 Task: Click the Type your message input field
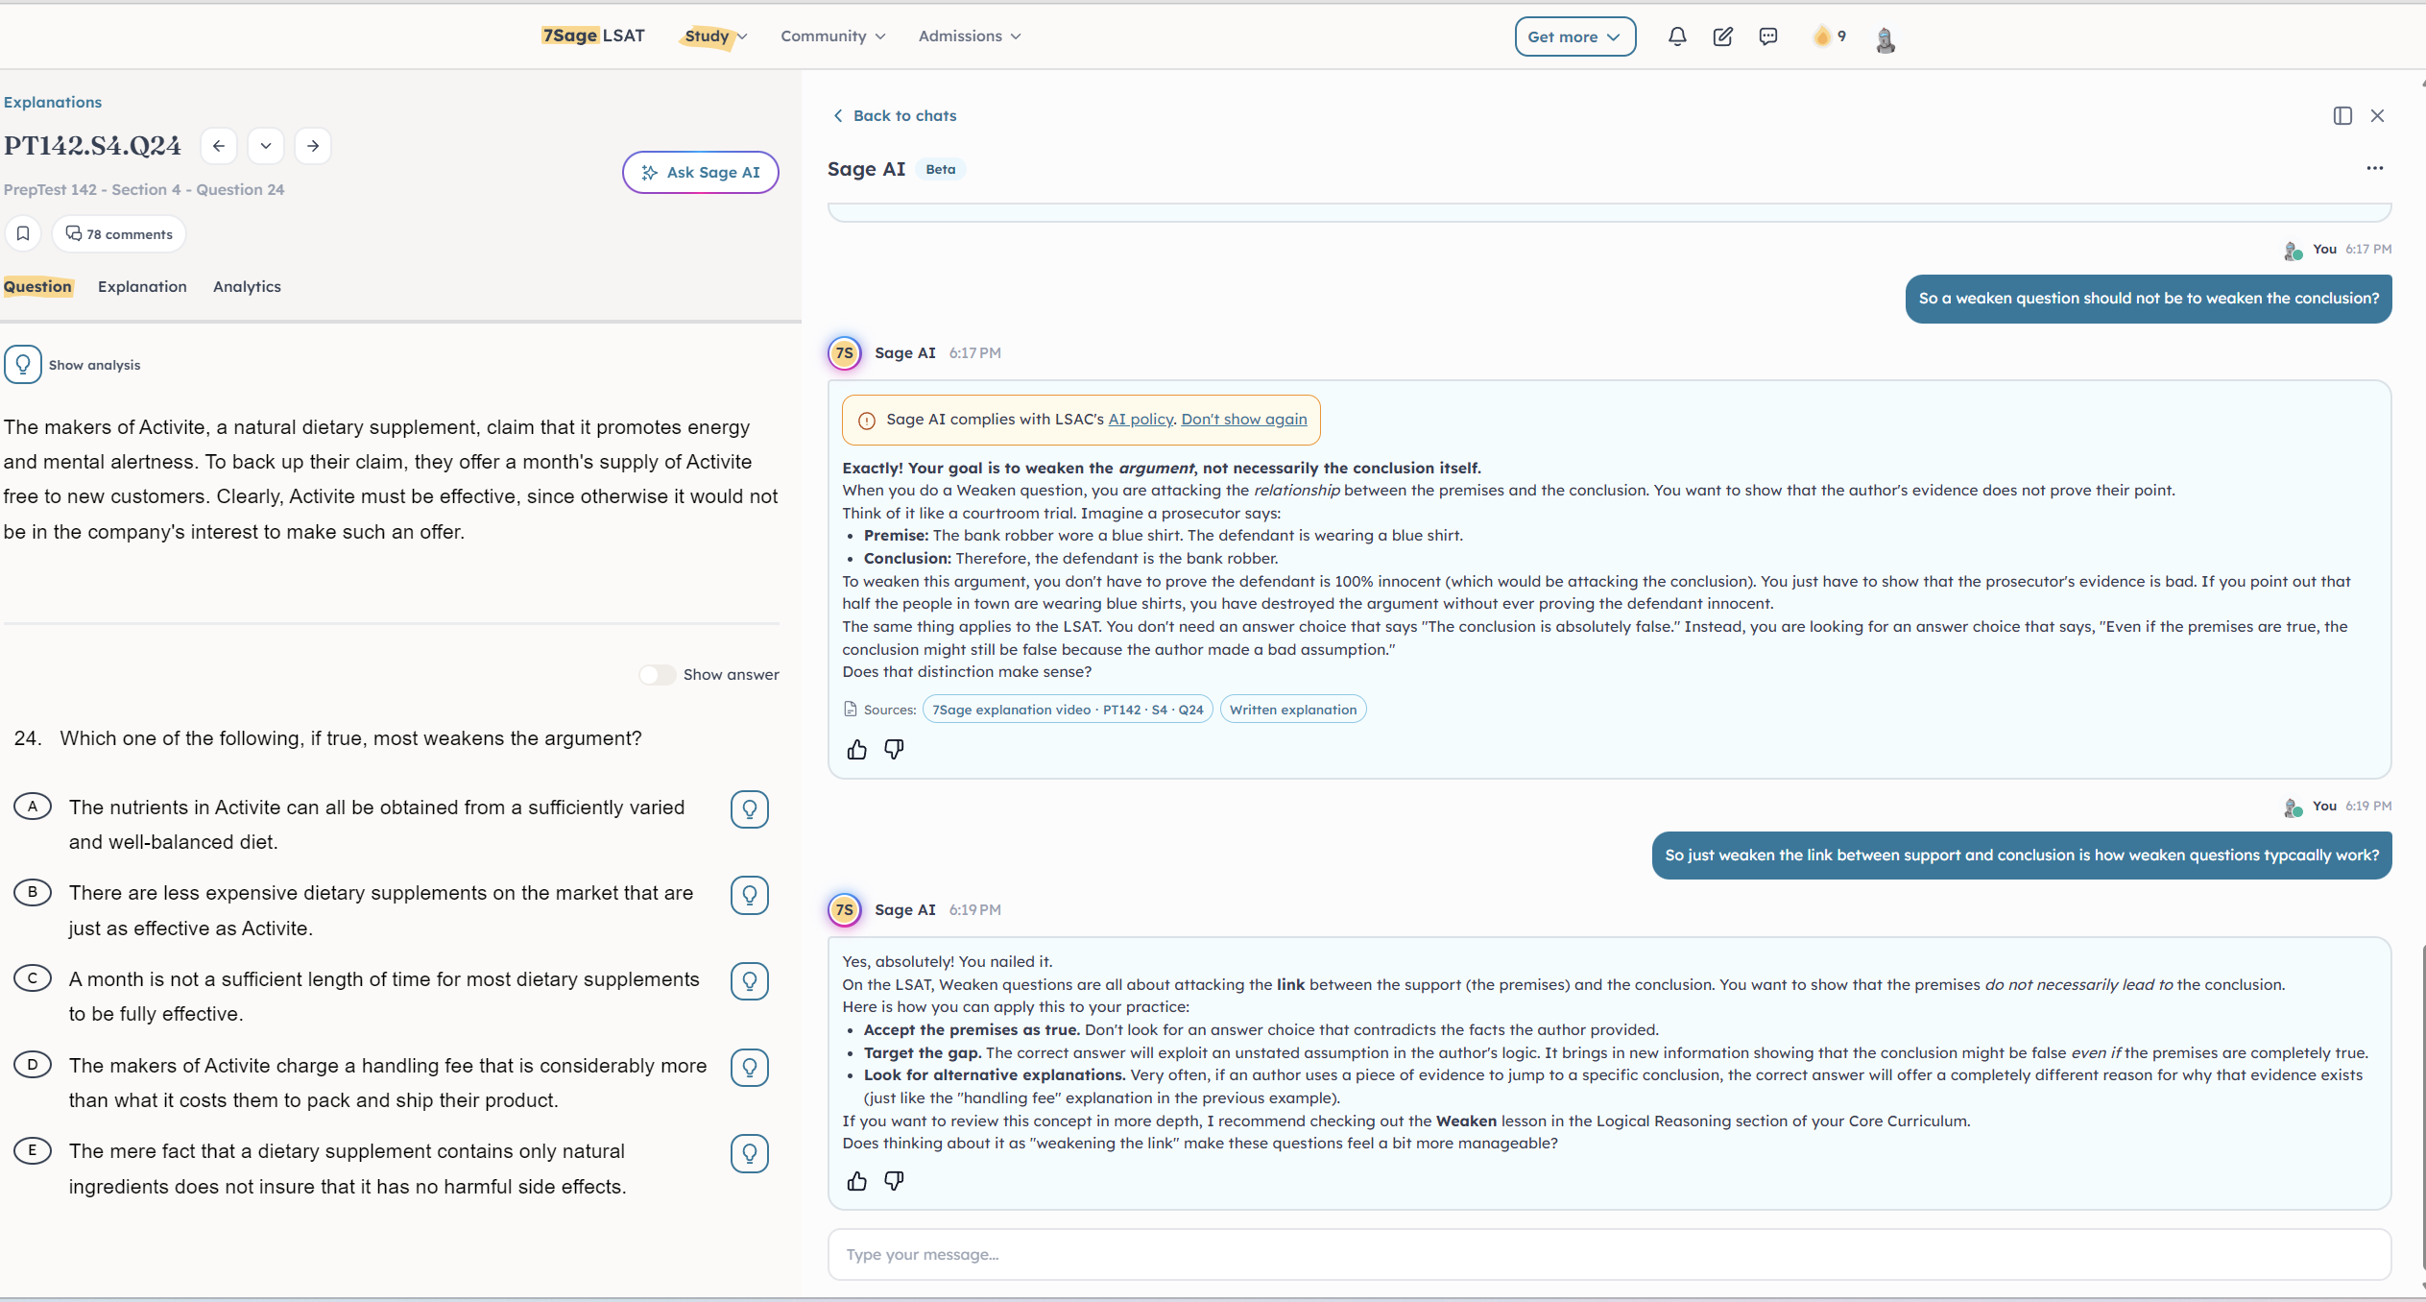[1609, 1254]
